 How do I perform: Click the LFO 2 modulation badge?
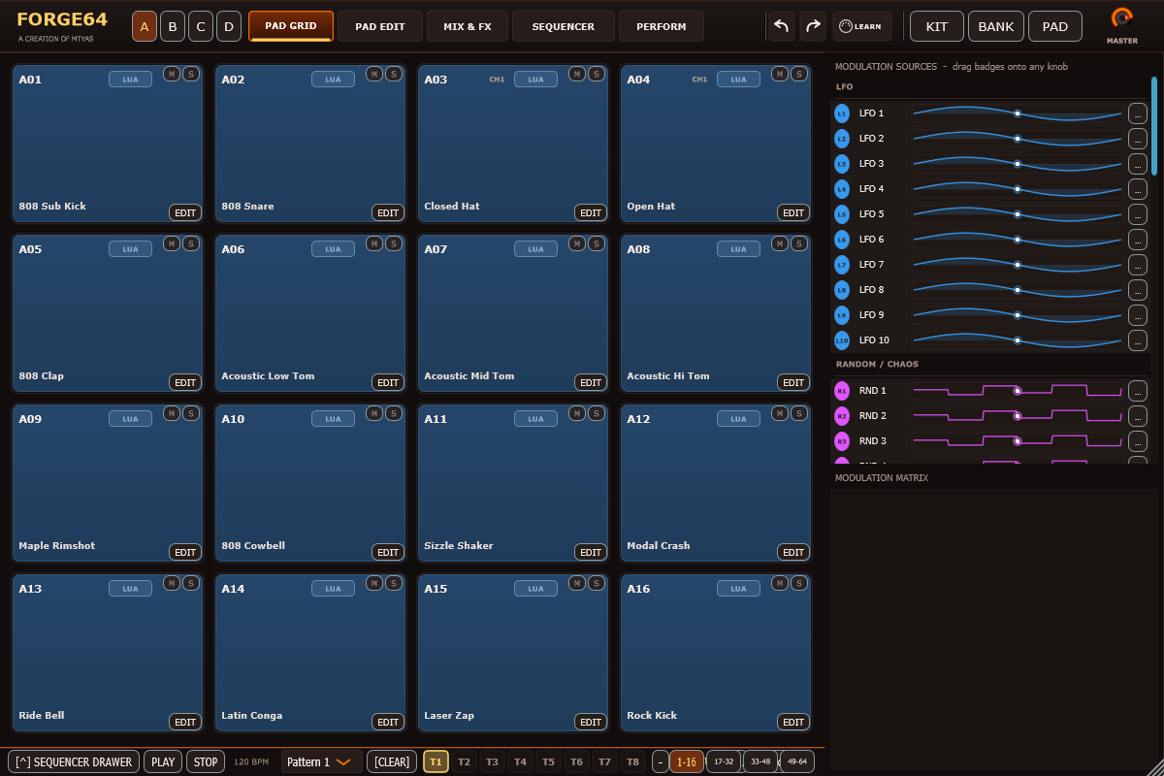tap(842, 139)
